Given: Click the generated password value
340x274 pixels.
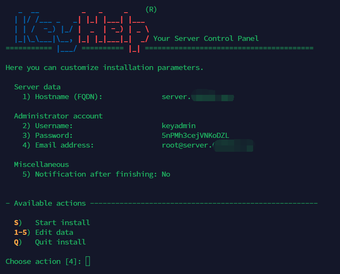Looking at the screenshot, I should pyautogui.click(x=195, y=135).
